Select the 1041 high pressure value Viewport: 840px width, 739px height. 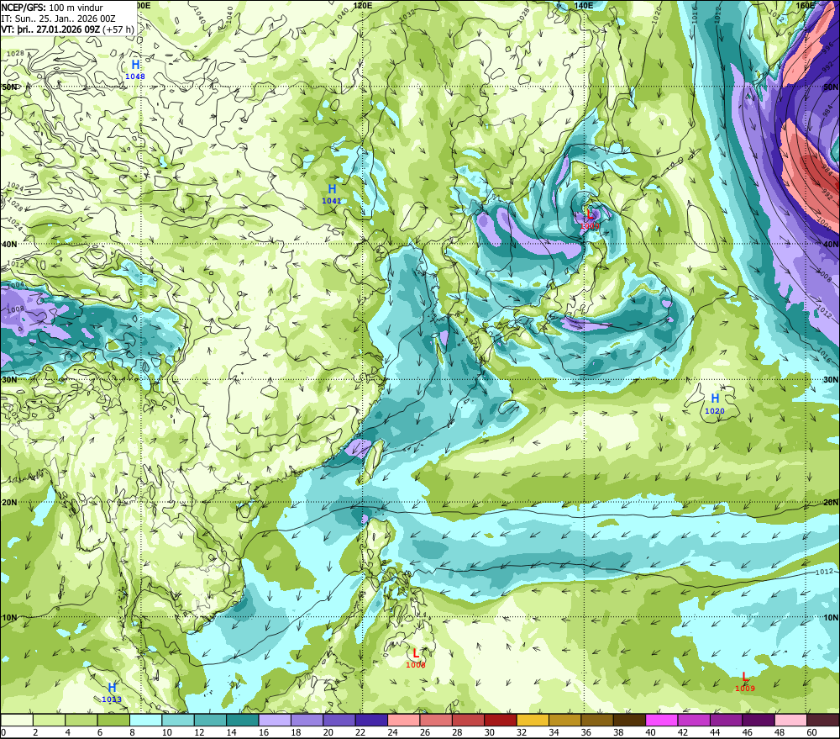pyautogui.click(x=332, y=201)
